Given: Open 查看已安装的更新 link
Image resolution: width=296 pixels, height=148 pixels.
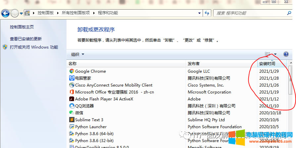Looking at the screenshot, I should (26, 39).
